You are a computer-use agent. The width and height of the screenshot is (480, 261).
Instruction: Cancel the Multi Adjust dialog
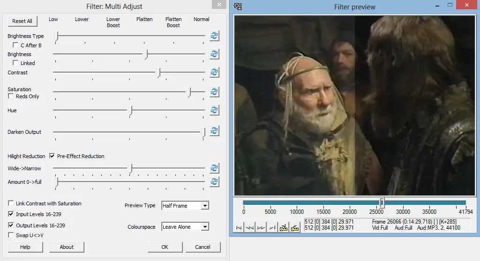[x=202, y=247]
